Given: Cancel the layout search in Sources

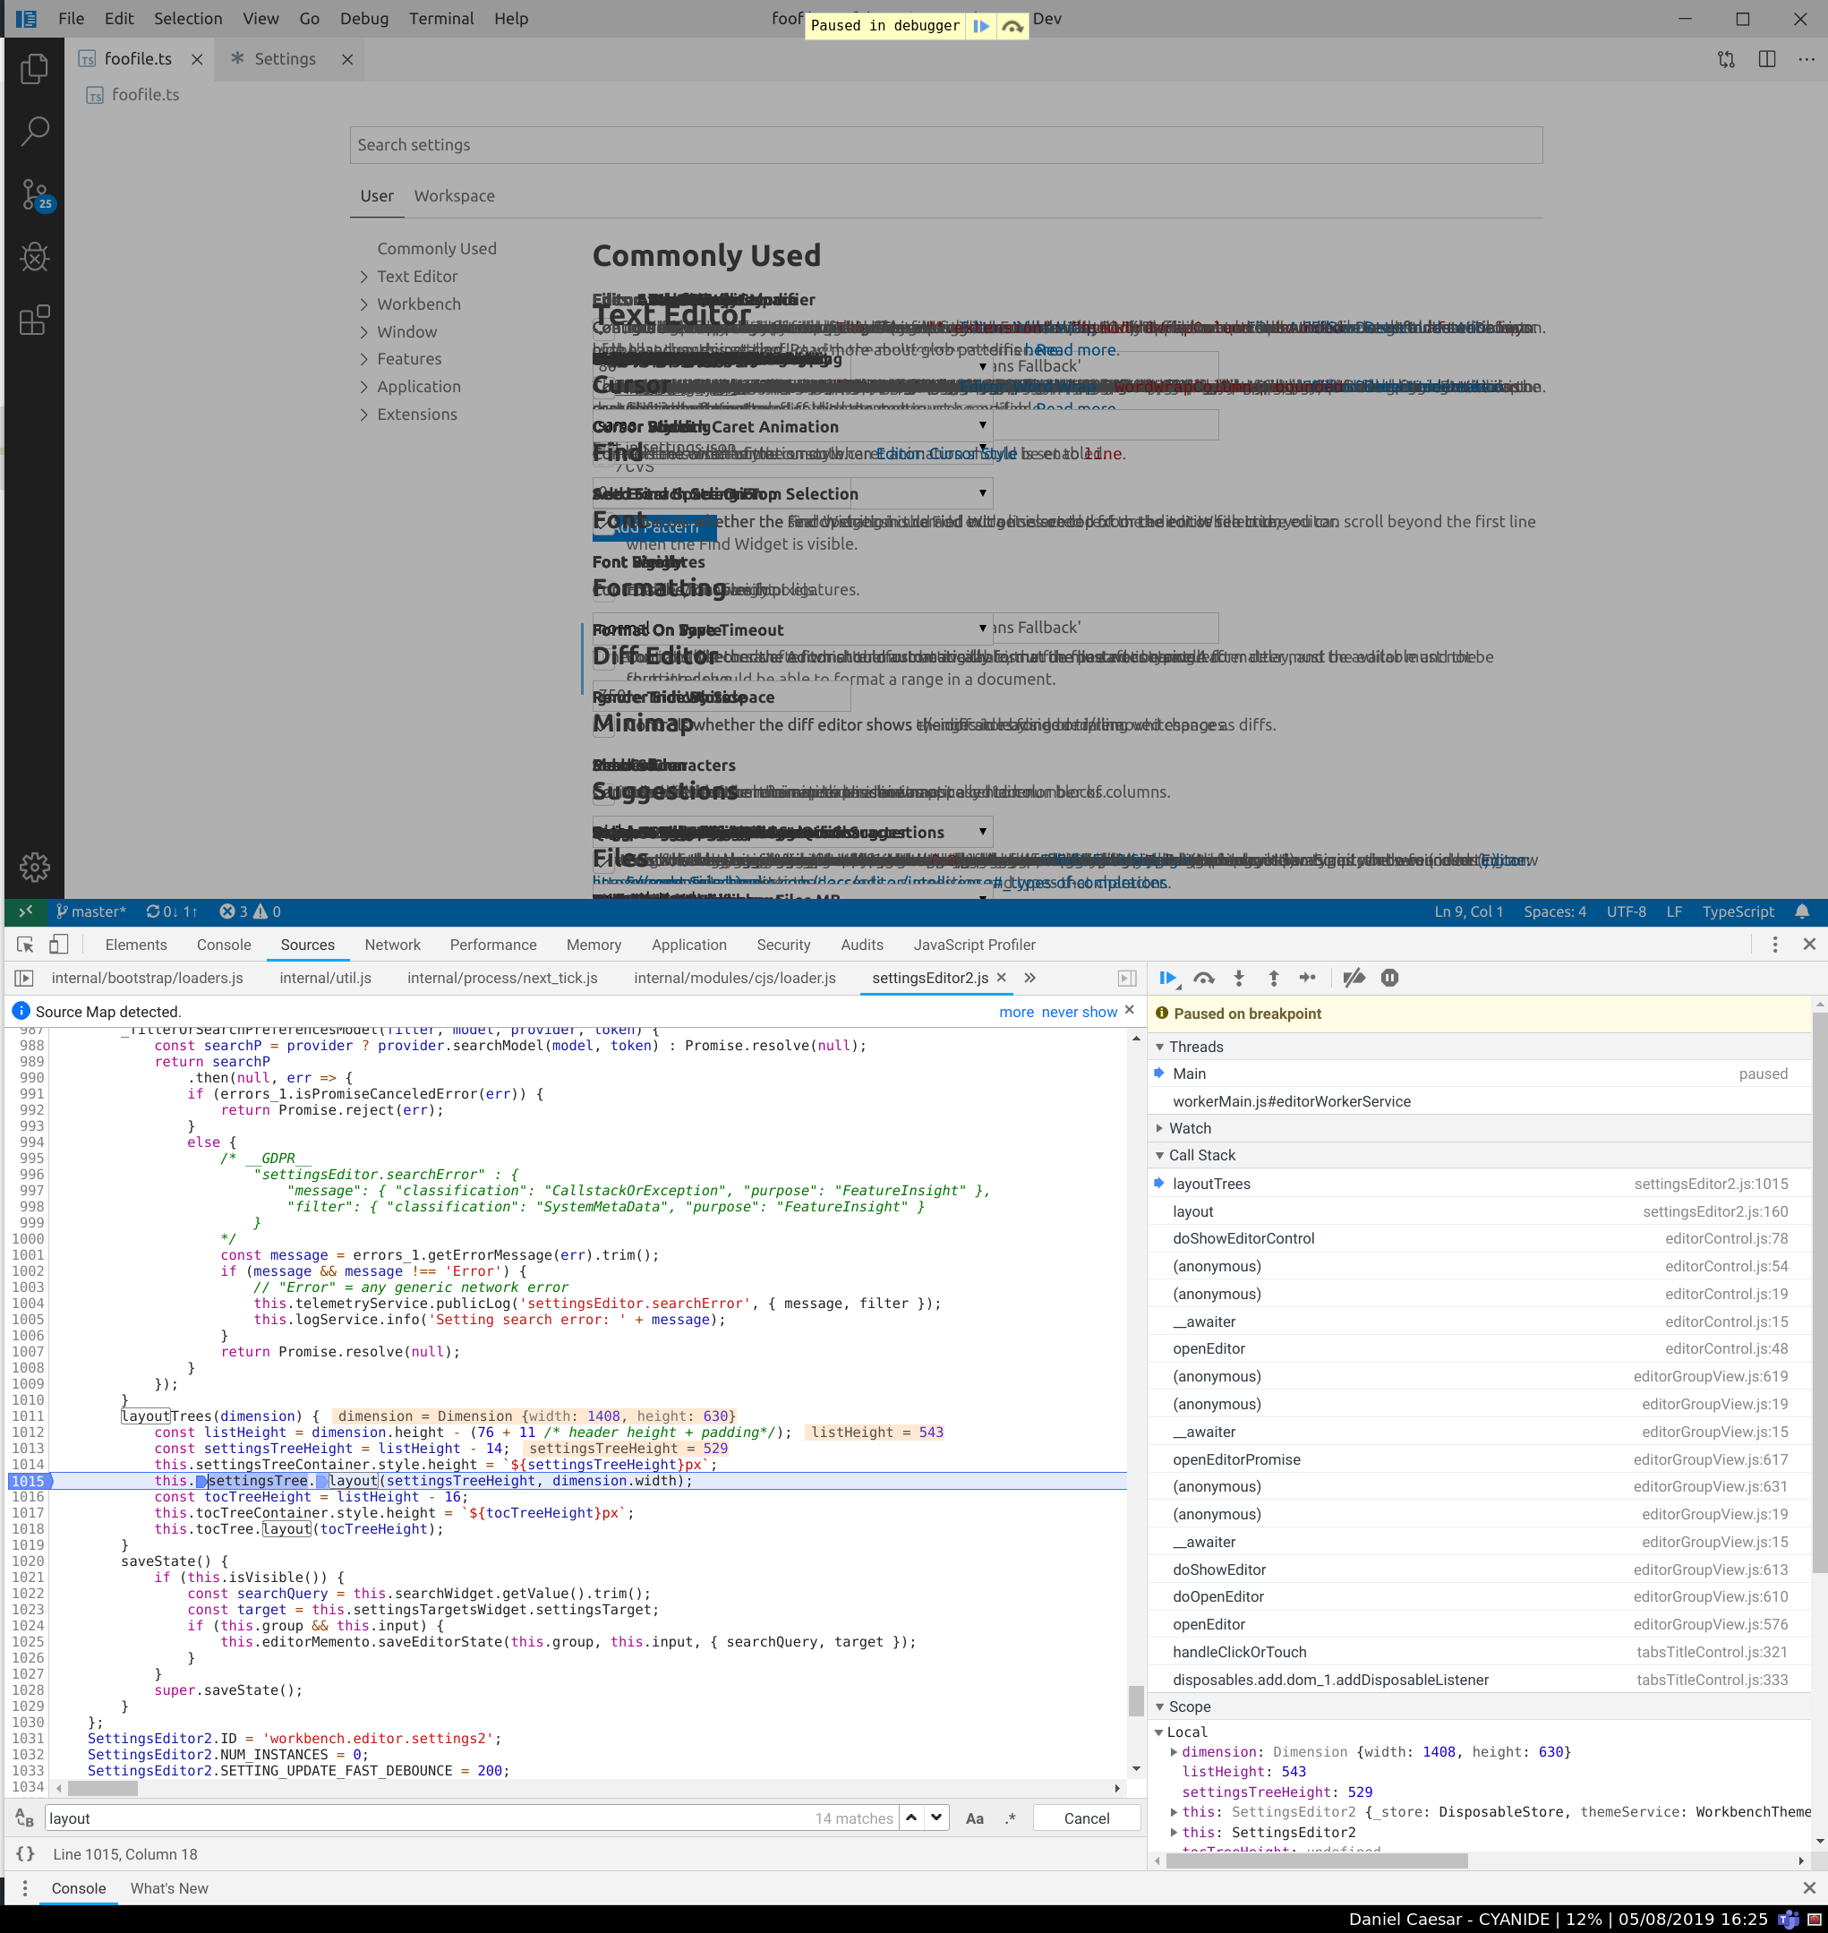Looking at the screenshot, I should (x=1086, y=1818).
